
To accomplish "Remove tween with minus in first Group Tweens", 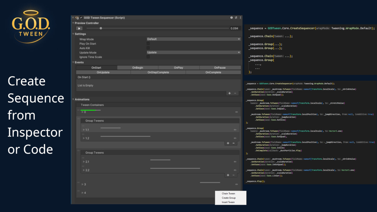I will coord(233,143).
